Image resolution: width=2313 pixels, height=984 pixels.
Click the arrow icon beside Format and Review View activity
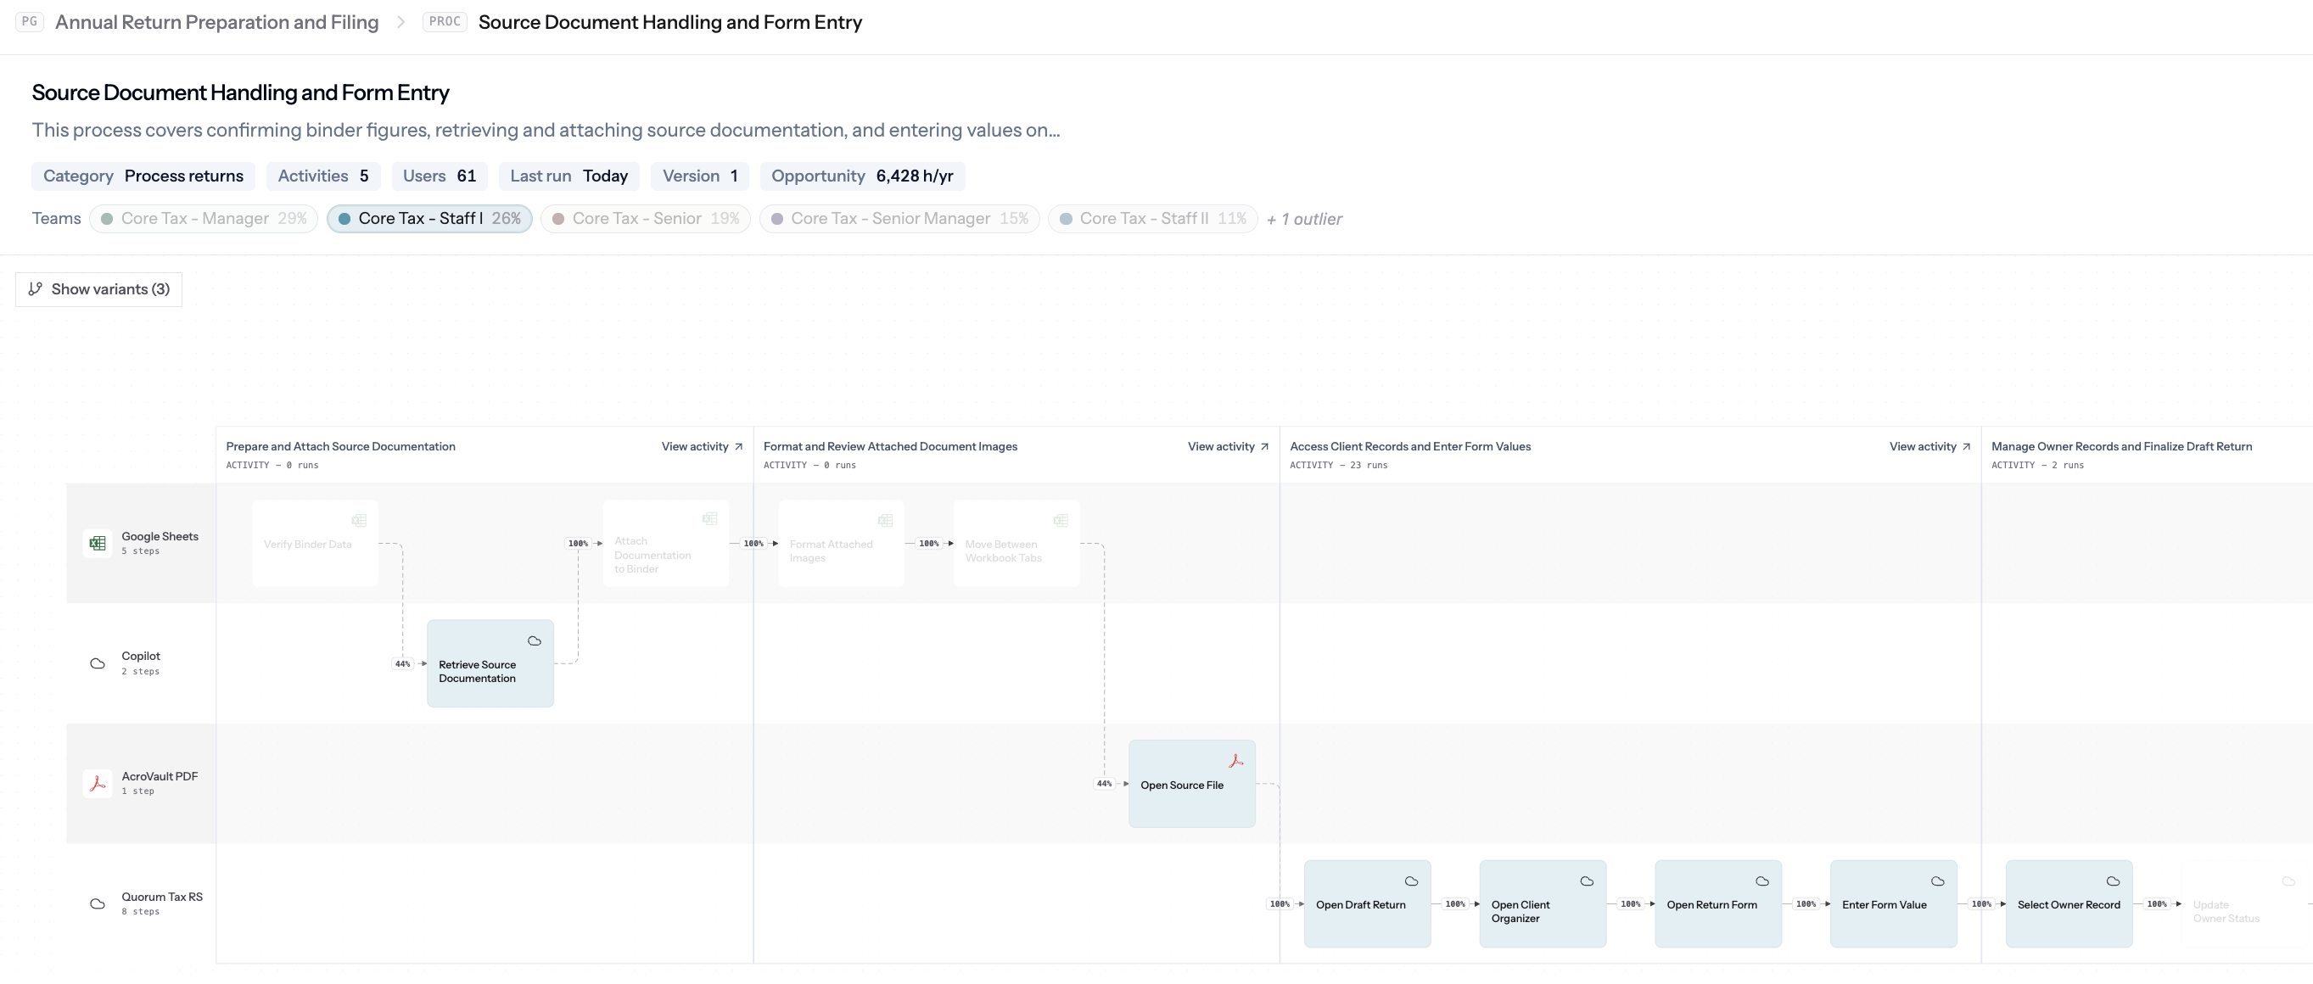(x=1265, y=446)
